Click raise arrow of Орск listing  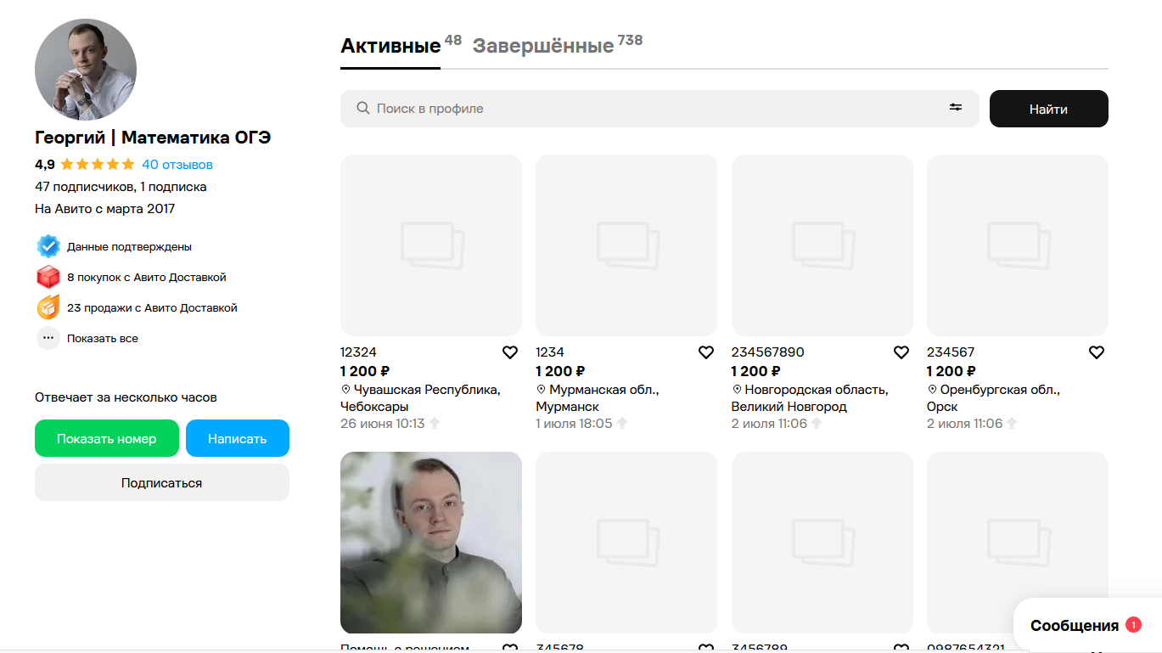(1012, 423)
